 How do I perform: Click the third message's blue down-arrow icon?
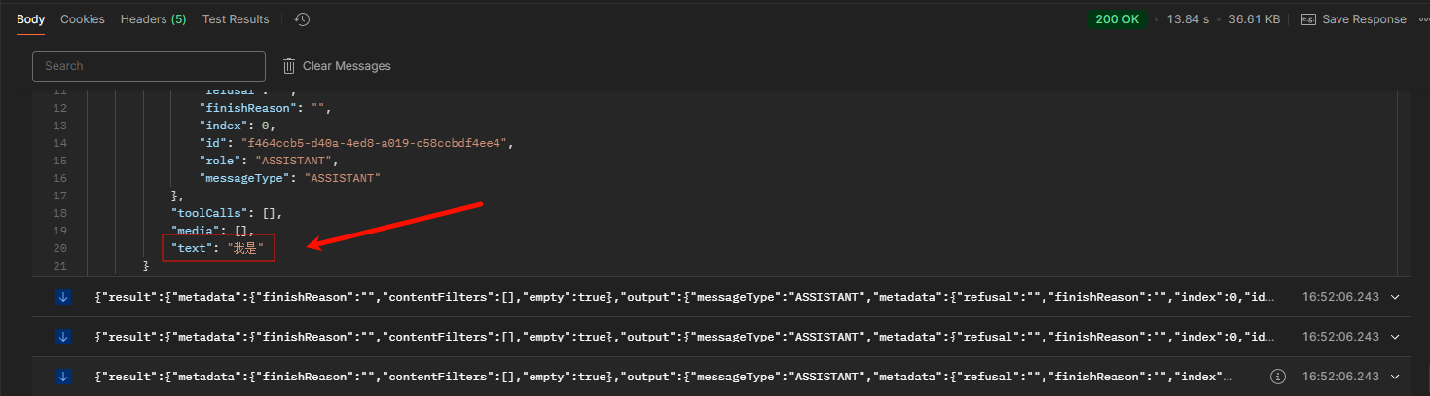pos(63,376)
